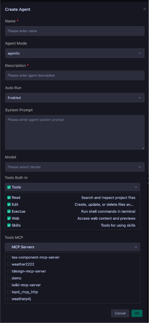Click 'Access web content and previews' text
Viewport: 149px width, 323px height.
106,218
